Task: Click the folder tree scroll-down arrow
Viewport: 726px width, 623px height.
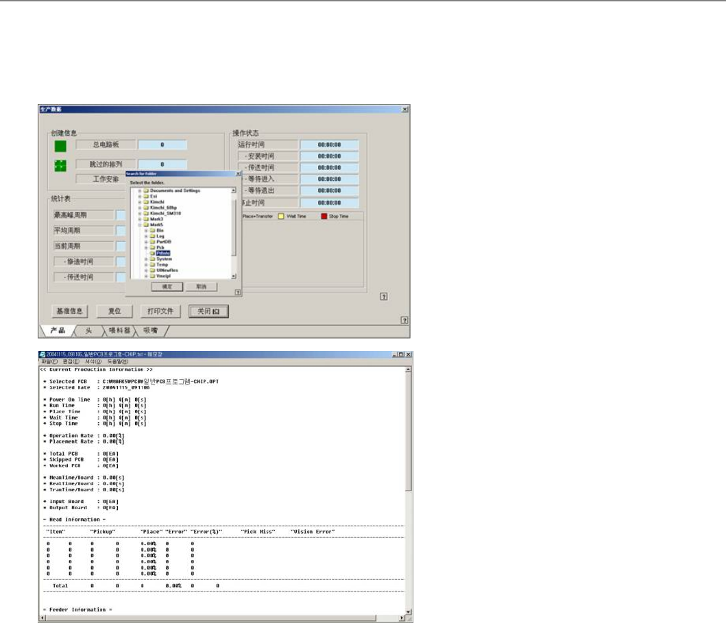Action: point(233,276)
